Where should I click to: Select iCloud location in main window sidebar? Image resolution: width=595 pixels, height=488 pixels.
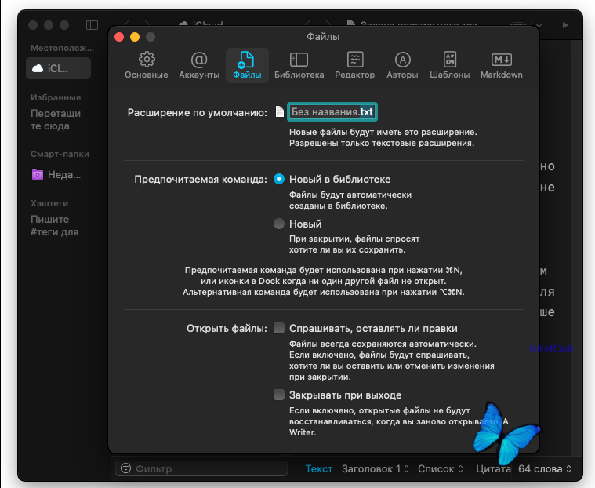pyautogui.click(x=58, y=68)
